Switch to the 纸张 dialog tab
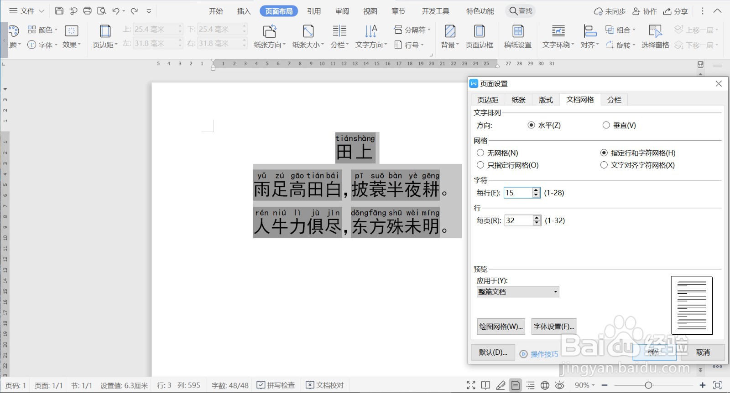The width and height of the screenshot is (730, 393). [x=518, y=100]
